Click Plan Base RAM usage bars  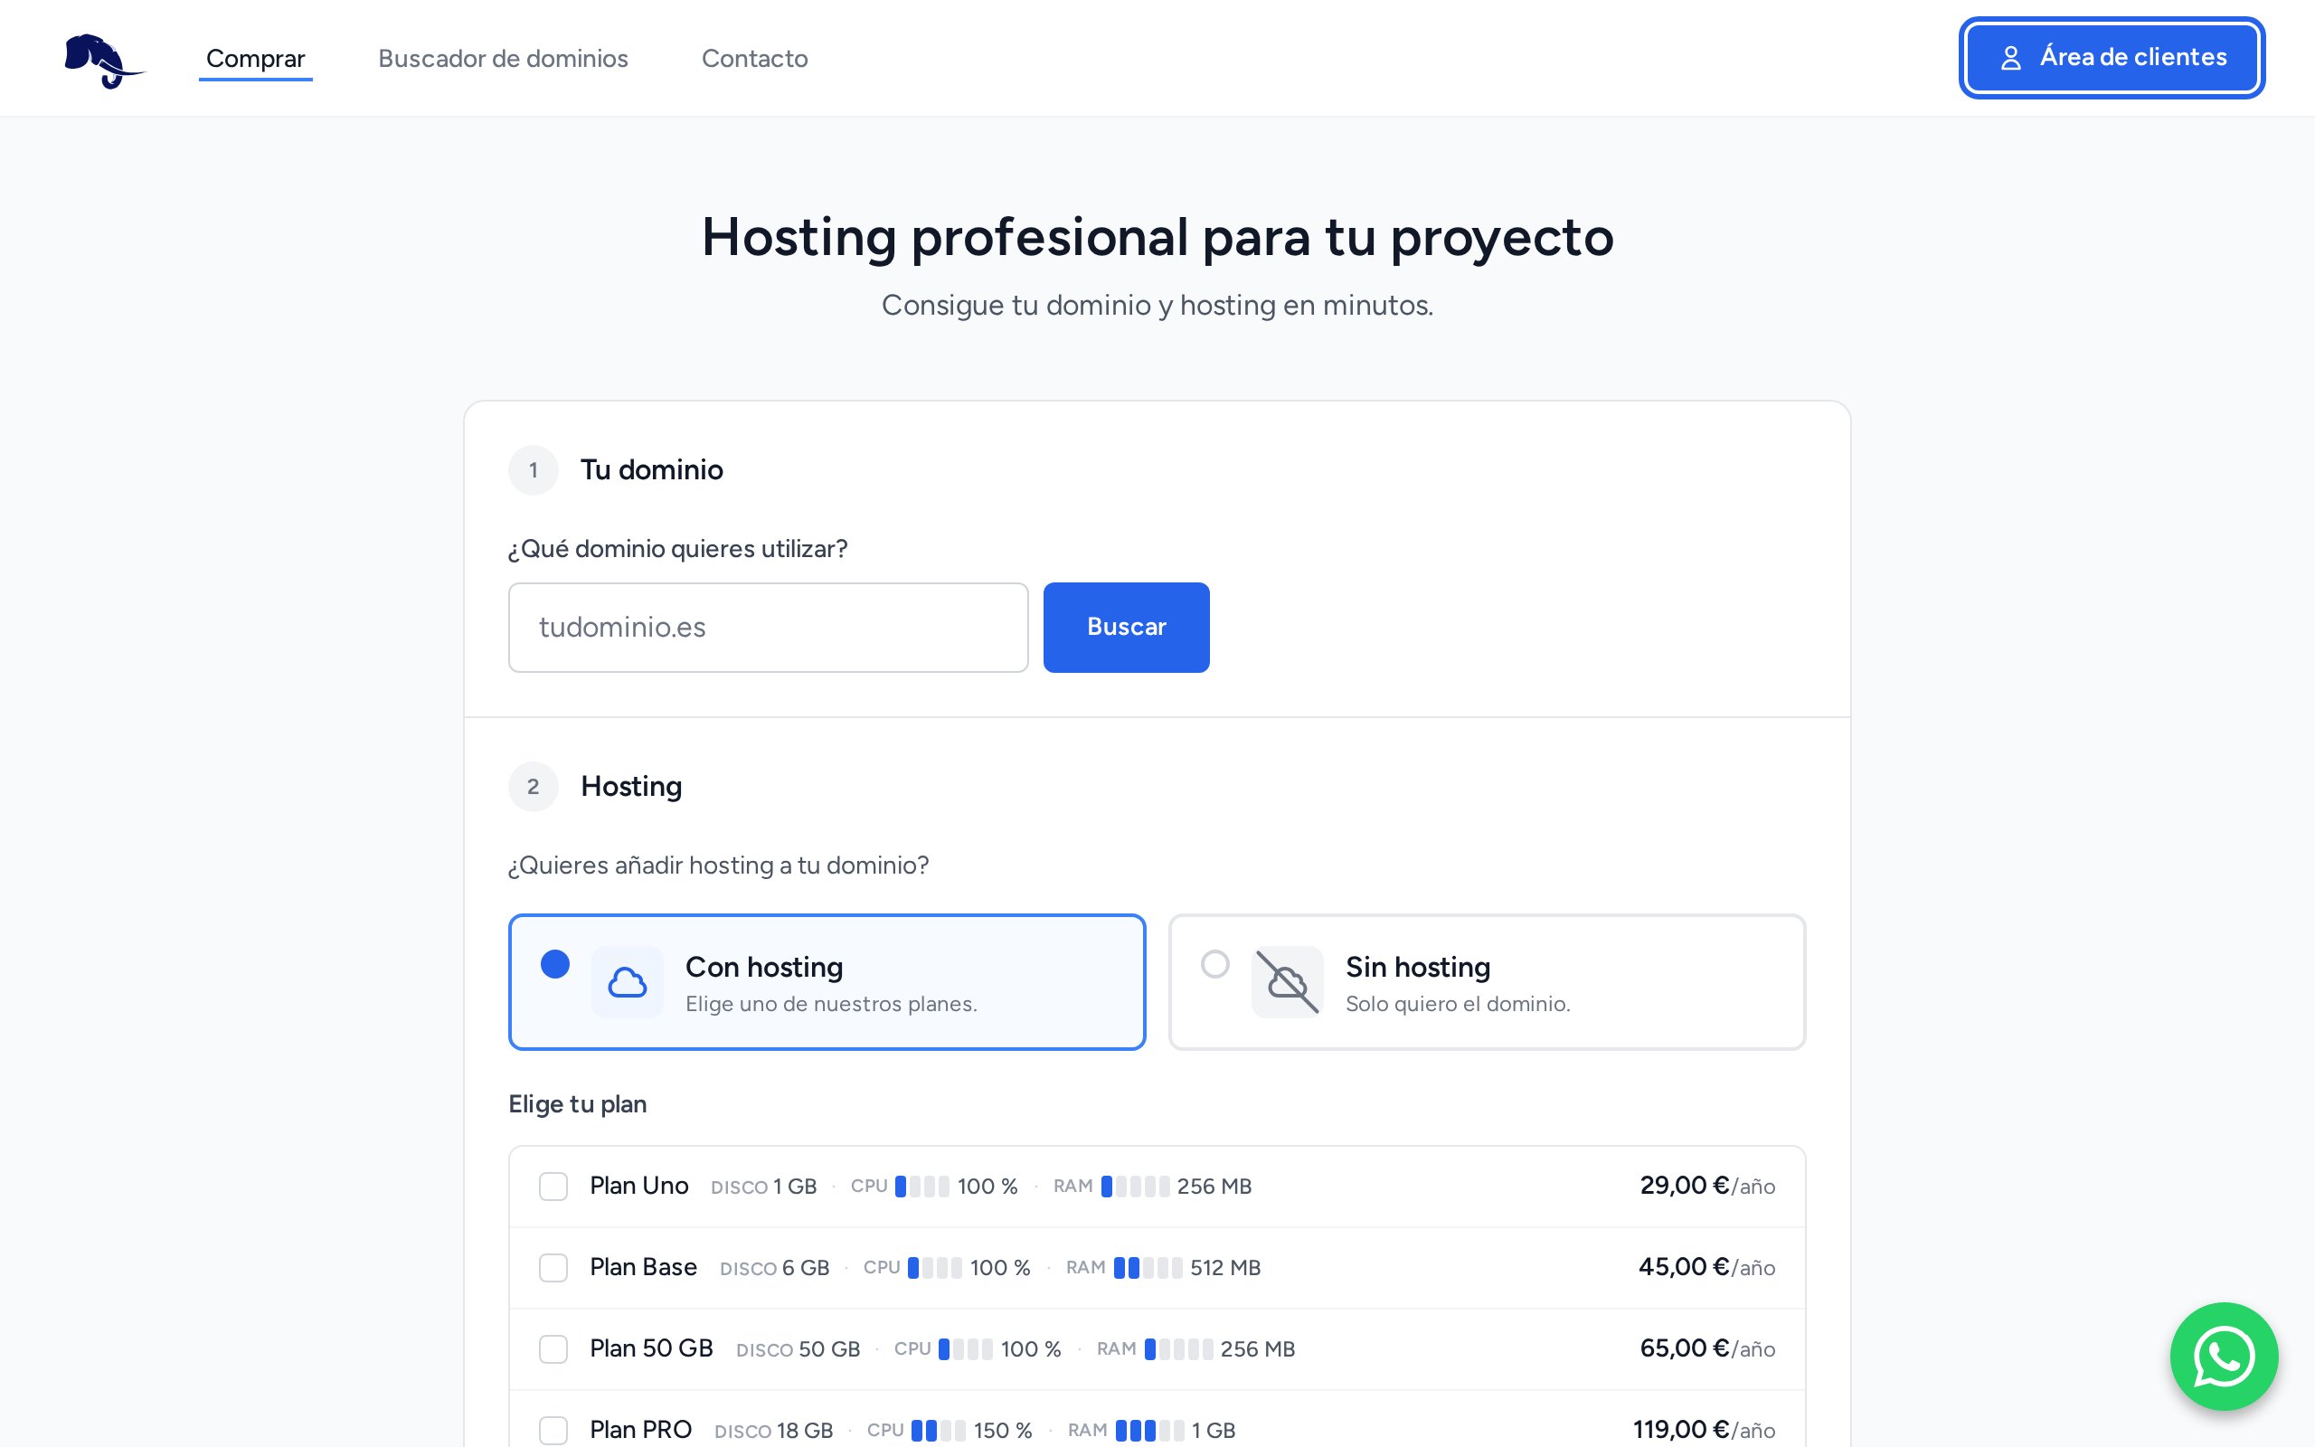pyautogui.click(x=1148, y=1268)
